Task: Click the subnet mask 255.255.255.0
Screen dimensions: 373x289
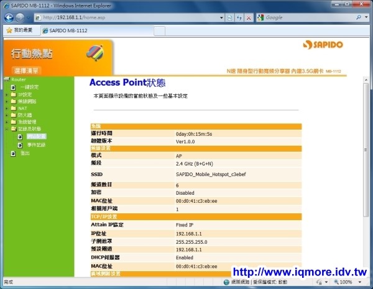Action: point(191,242)
